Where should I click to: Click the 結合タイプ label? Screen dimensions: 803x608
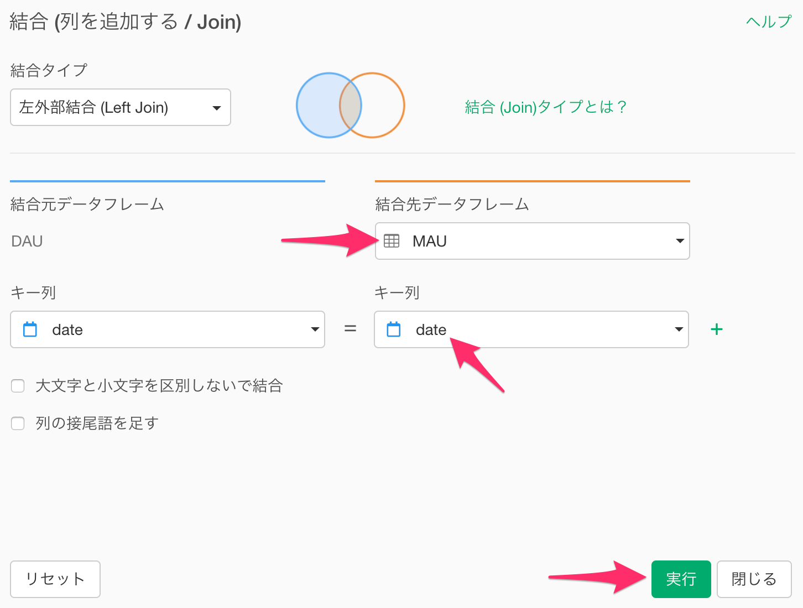coord(49,70)
